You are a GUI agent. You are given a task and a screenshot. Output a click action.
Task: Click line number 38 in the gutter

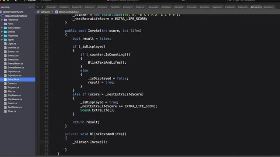pyautogui.click(x=46, y=94)
